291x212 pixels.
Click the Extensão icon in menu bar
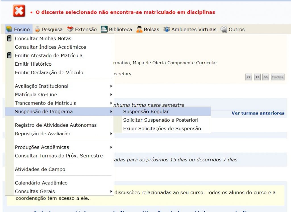tap(70, 29)
